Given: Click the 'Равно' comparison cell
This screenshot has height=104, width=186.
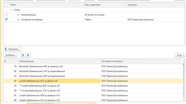Looking at the screenshot, I should point(88,20).
